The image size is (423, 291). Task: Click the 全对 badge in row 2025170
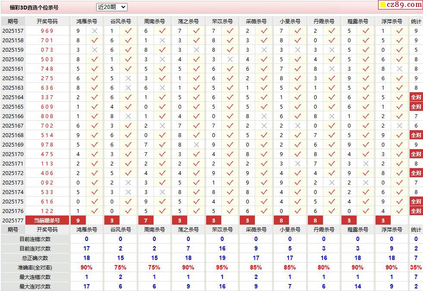point(416,154)
